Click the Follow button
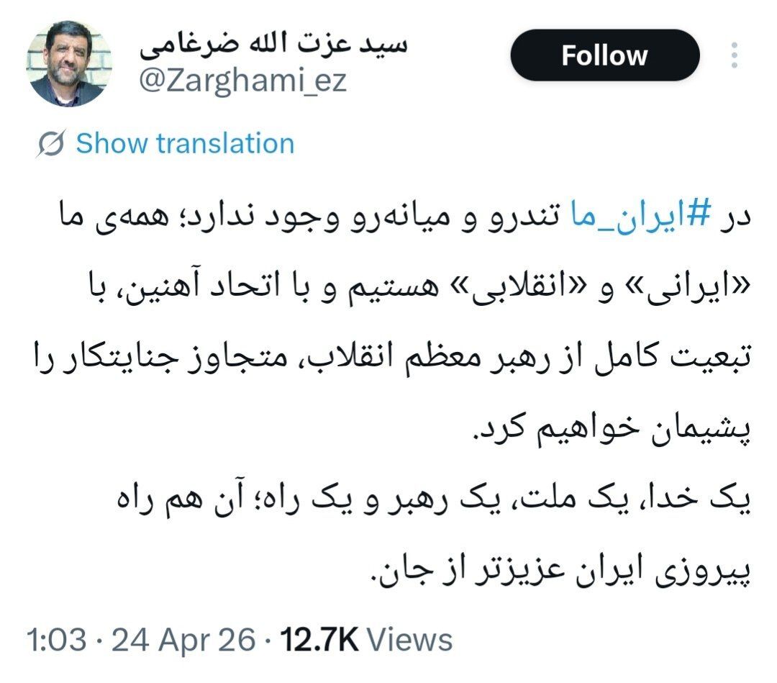 603,55
